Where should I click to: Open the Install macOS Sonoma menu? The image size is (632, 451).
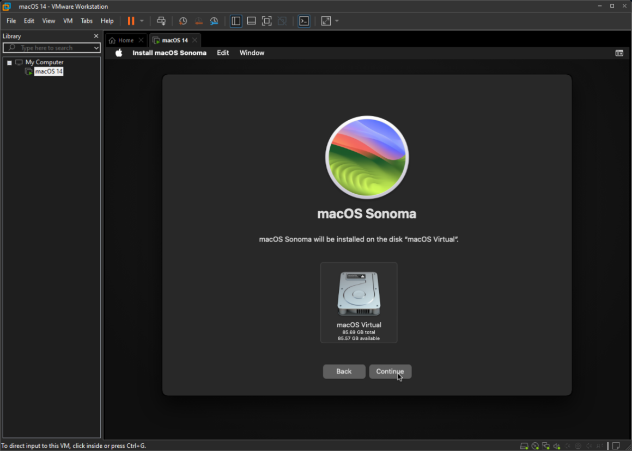tap(169, 53)
